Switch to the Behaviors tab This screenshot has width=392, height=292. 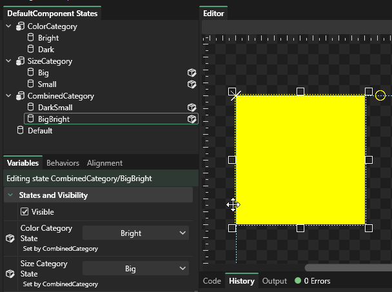point(63,163)
